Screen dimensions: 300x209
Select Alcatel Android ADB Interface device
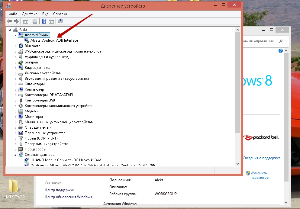coord(54,40)
